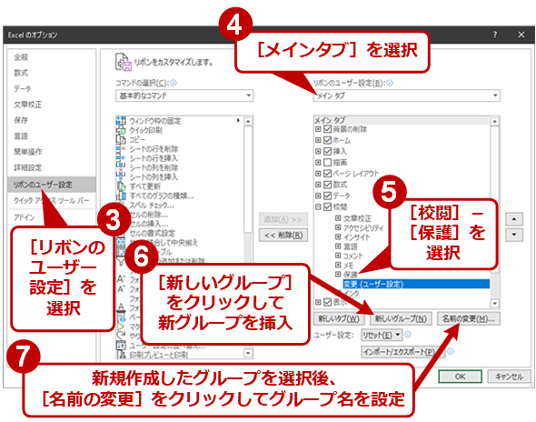Screen dimensions: 536x422
Task: Expand the 挿入 tree node
Action: (318, 151)
